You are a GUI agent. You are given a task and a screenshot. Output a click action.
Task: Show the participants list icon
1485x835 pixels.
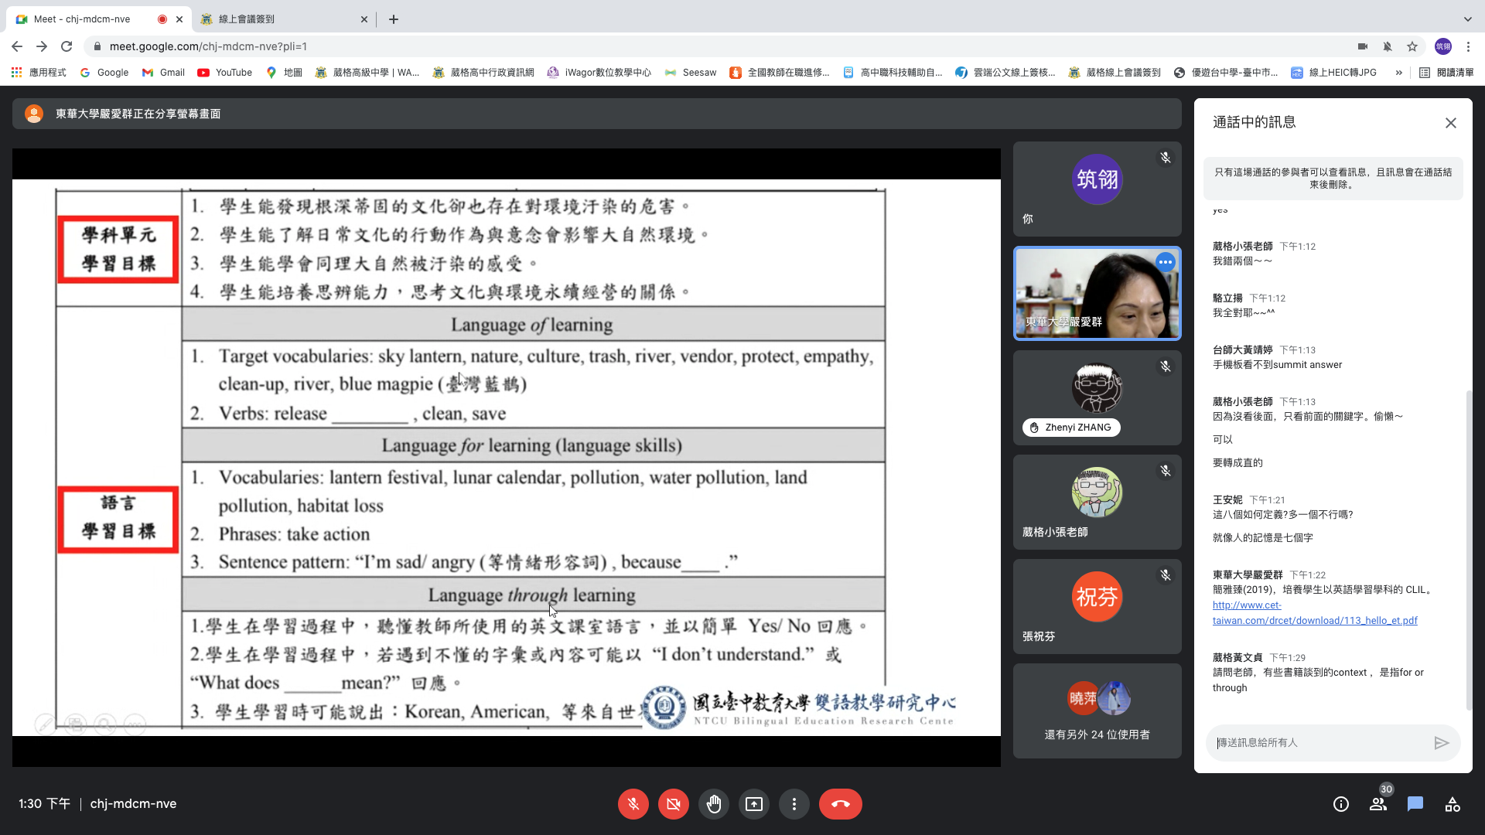tap(1378, 804)
